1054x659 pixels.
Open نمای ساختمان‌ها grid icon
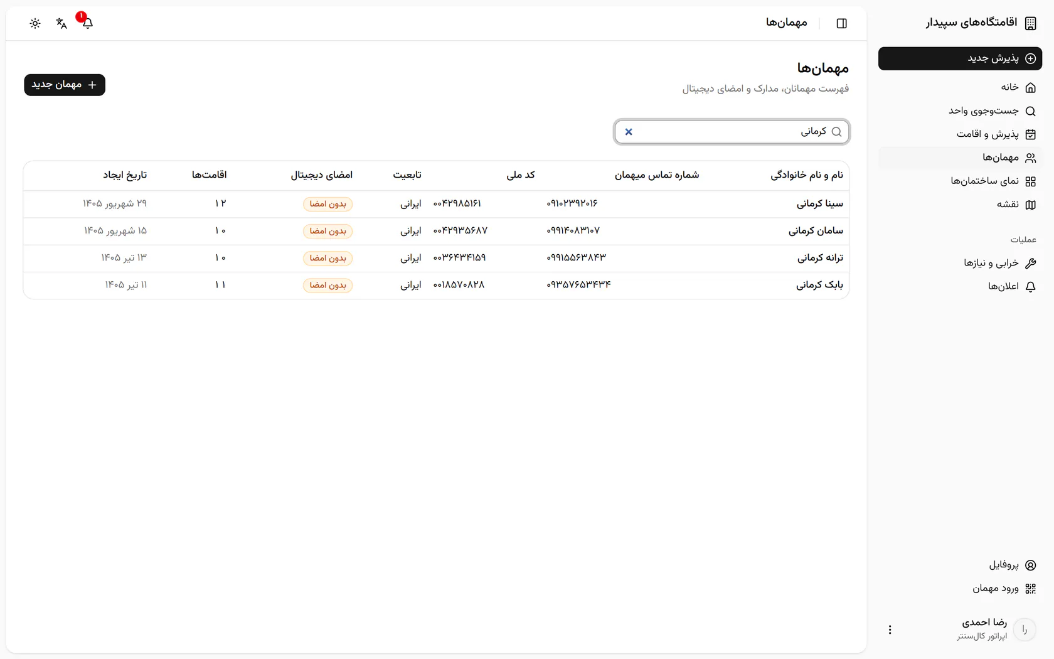click(x=1030, y=181)
